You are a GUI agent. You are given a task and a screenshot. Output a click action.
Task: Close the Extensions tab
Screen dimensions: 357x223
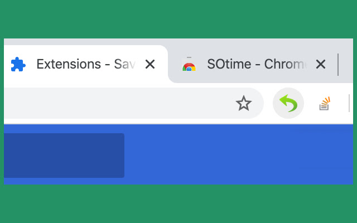150,65
